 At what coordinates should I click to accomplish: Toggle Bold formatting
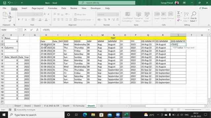tap(19, 20)
